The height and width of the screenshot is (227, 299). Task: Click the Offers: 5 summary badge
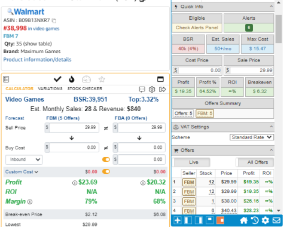coord(184,113)
